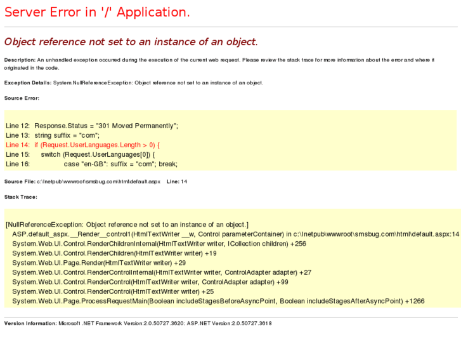Click Line 13 string suffix code line
The height and width of the screenshot is (346, 461).
click(53, 135)
